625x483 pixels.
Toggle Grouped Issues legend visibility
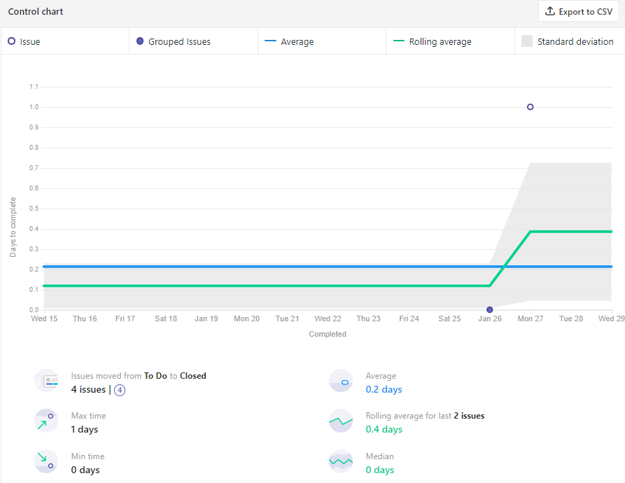click(173, 42)
